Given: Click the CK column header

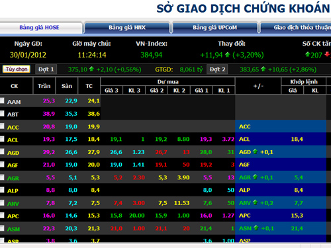Looking at the screenshot, I should pyautogui.click(x=15, y=86).
